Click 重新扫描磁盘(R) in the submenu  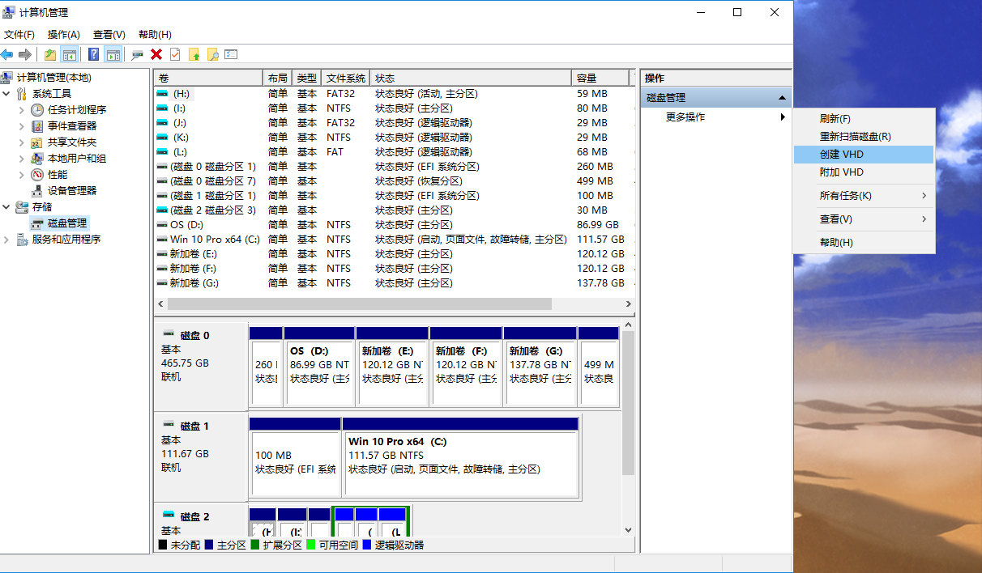(x=855, y=137)
